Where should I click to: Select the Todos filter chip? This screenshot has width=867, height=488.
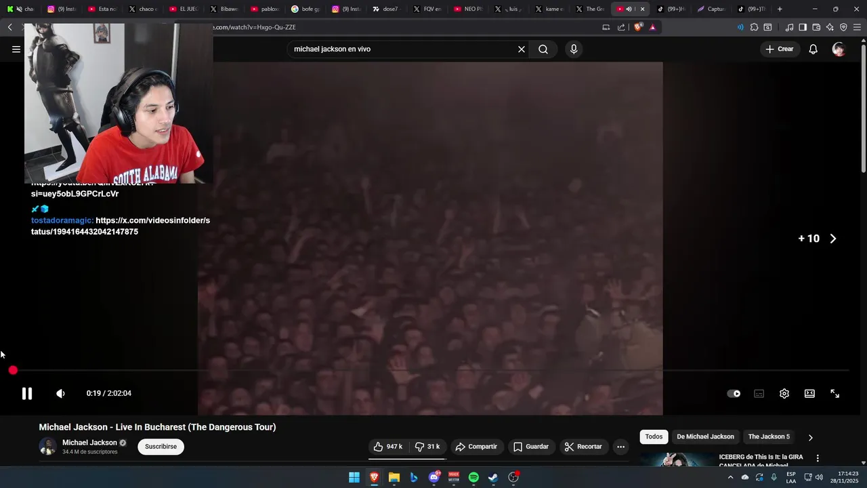[x=654, y=436]
